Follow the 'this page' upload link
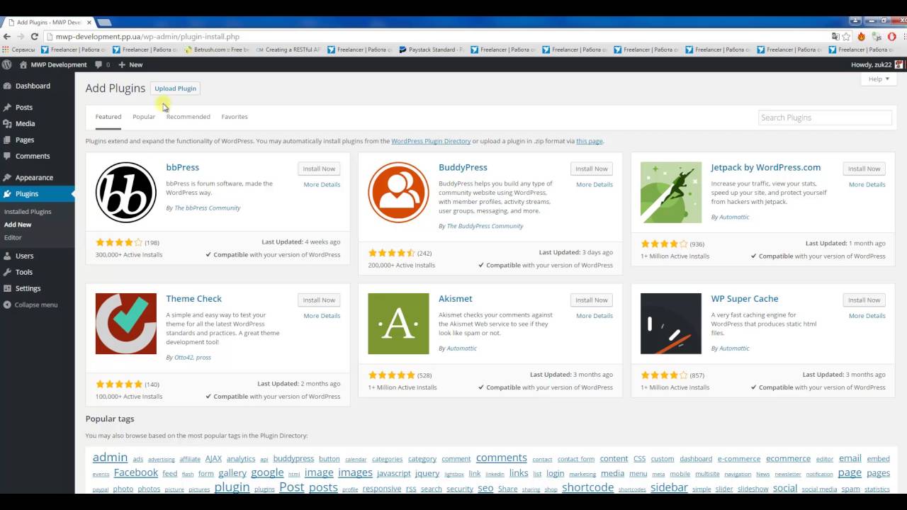 pos(590,141)
